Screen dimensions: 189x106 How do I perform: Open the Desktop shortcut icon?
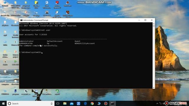pyautogui.click(x=36, y=14)
